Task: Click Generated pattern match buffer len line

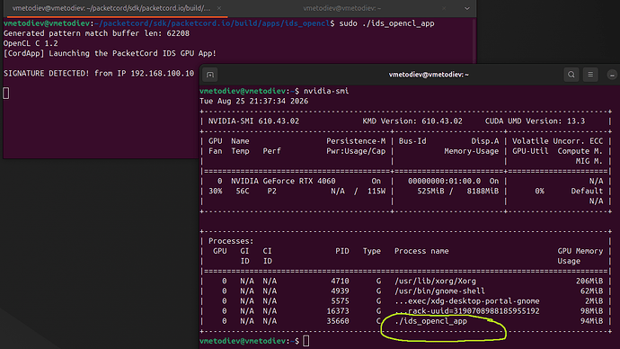Action: 96,33
